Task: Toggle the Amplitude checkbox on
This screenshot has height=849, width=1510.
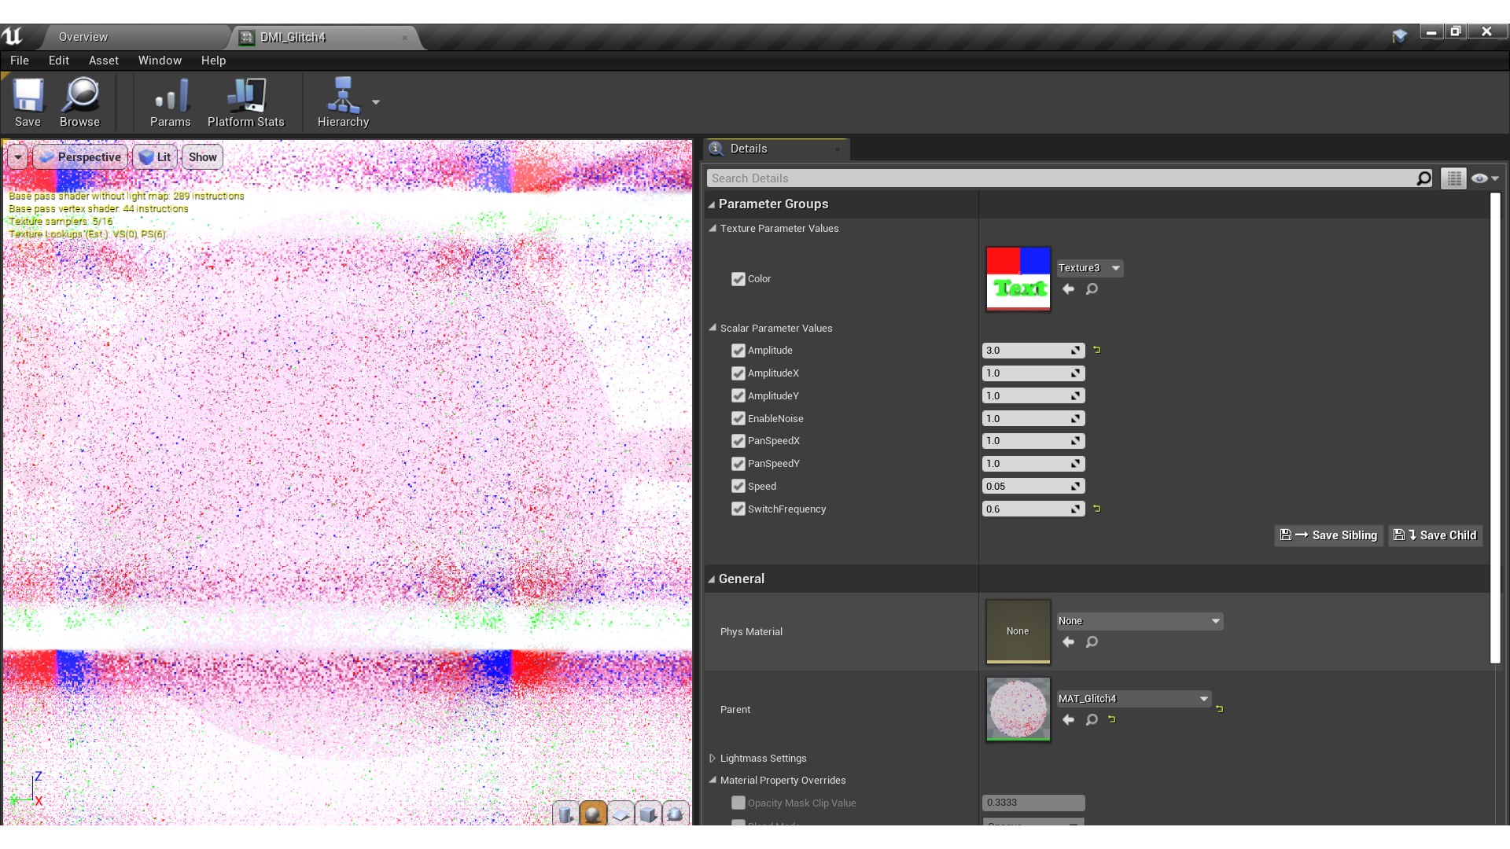Action: coord(739,349)
